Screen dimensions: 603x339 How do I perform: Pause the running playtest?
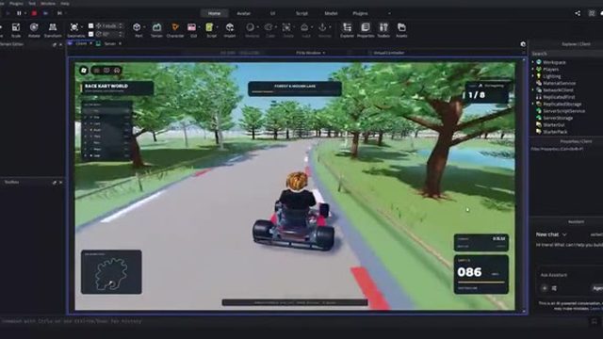[x=19, y=13]
